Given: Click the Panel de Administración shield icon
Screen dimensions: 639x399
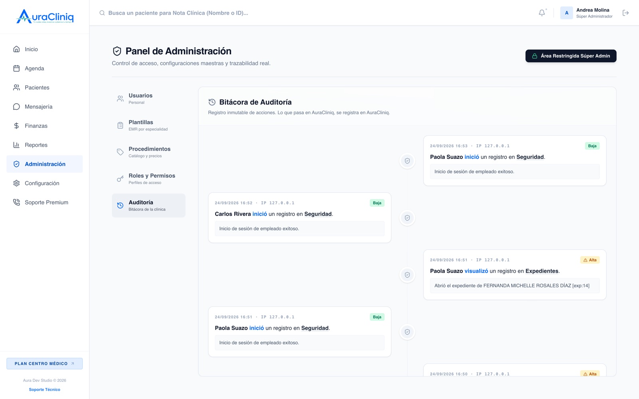Looking at the screenshot, I should point(117,51).
